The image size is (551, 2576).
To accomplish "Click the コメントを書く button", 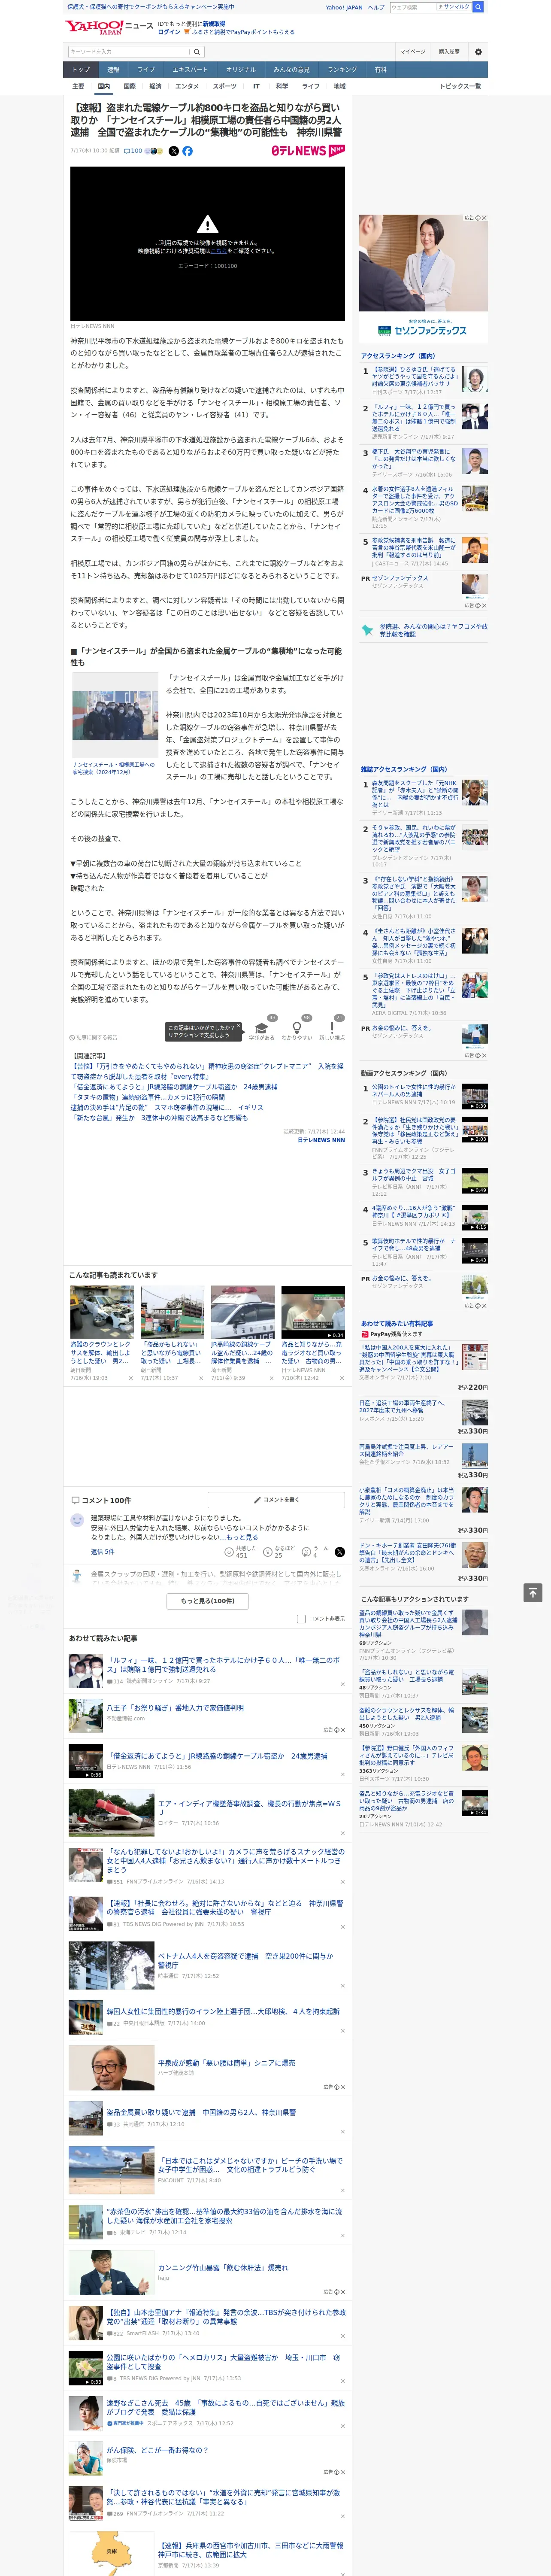I will tap(276, 1500).
